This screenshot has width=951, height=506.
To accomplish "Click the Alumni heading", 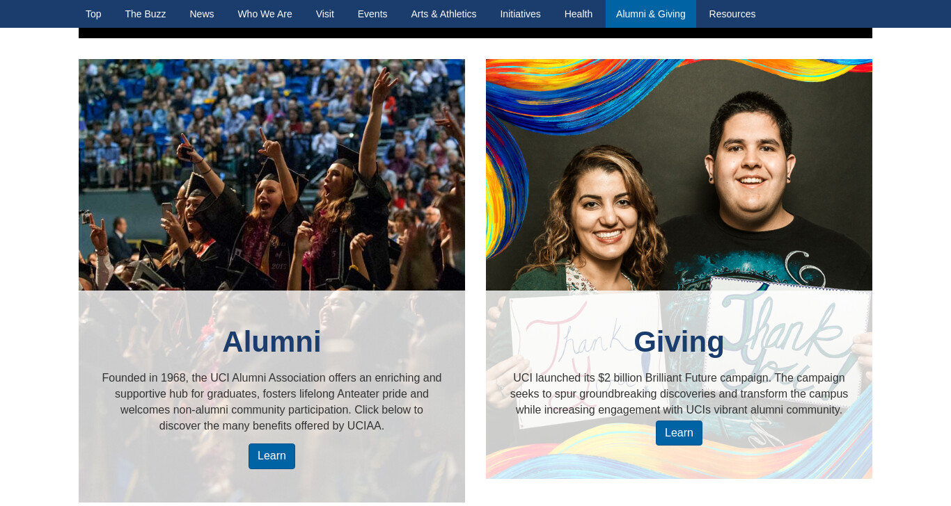I will click(x=272, y=341).
